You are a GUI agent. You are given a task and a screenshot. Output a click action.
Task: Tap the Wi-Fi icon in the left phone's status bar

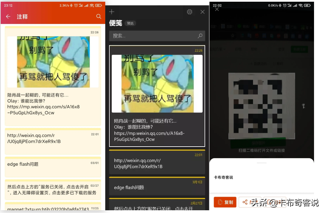tap(92, 5)
